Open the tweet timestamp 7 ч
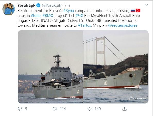This screenshot has width=153, height=116. 67,5
